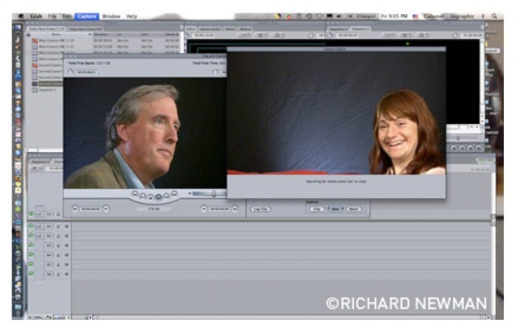Select the second sequence tab in the Canvas

tap(360, 29)
